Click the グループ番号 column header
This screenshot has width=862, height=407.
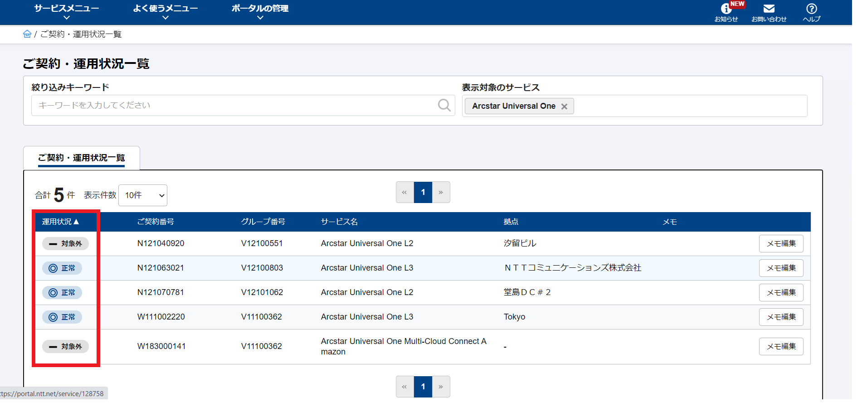tap(263, 222)
